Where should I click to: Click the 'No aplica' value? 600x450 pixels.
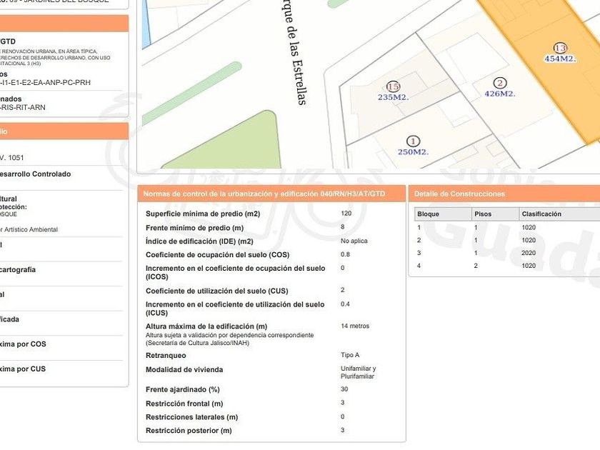[354, 241]
